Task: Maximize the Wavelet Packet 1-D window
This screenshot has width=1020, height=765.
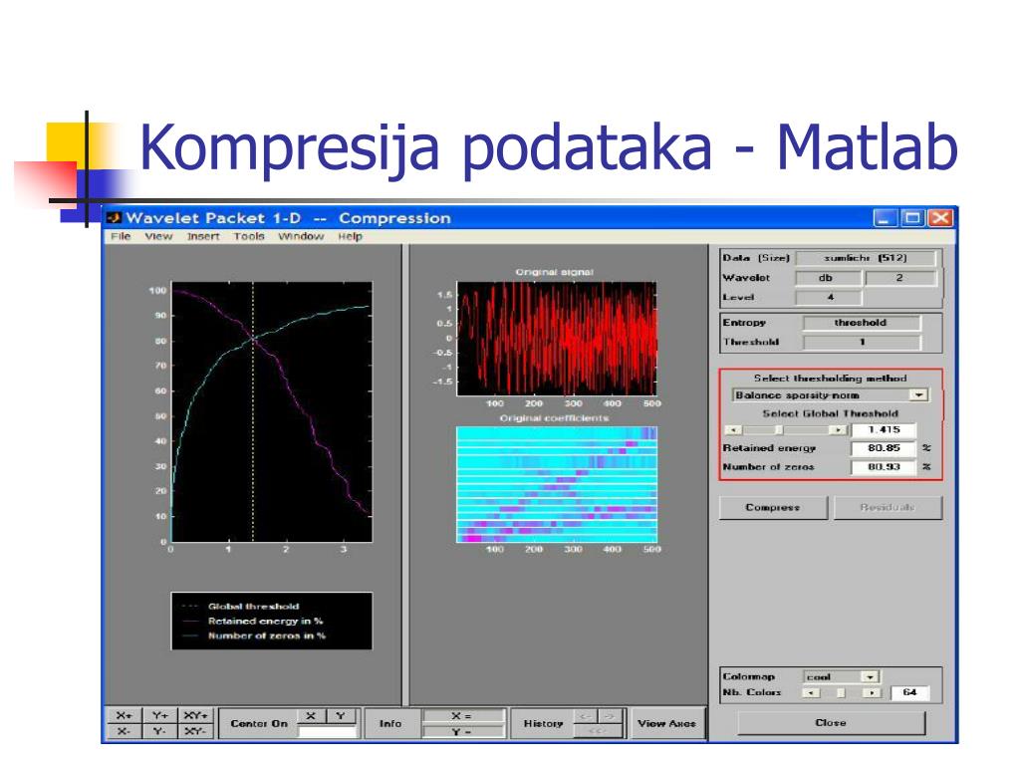Action: [912, 218]
